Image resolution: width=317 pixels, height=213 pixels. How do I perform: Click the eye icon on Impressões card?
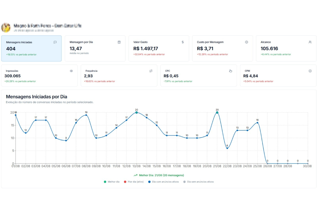(71, 71)
